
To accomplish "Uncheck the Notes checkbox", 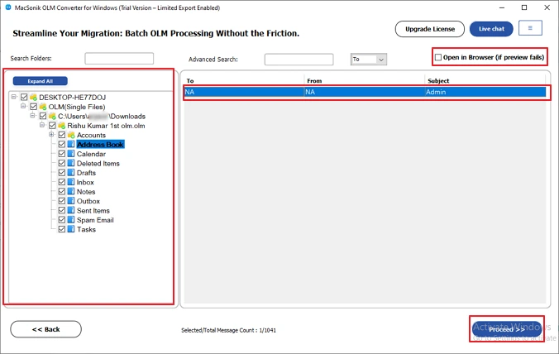I will click(62, 191).
